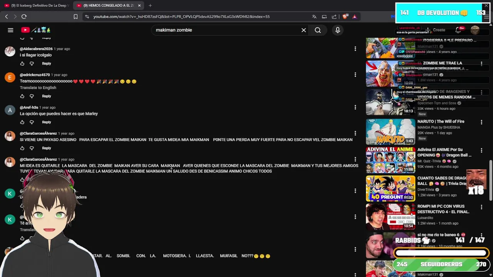Go to YouTube home via the logo
493x277 pixels.
36,30
